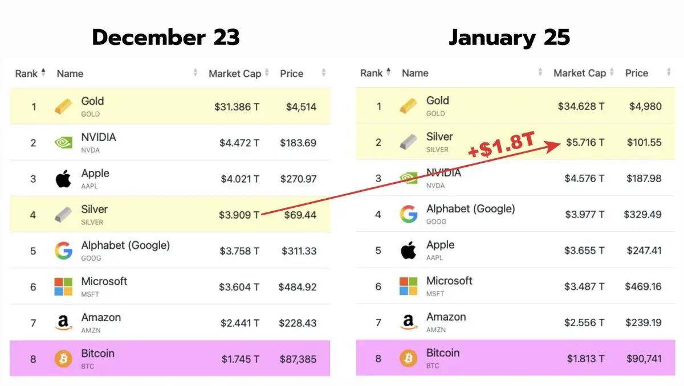Click the Bitcoin logo in December table
Viewport: 684px width, 386px height.
tap(63, 359)
